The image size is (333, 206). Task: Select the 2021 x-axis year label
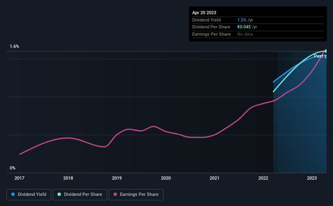215,178
